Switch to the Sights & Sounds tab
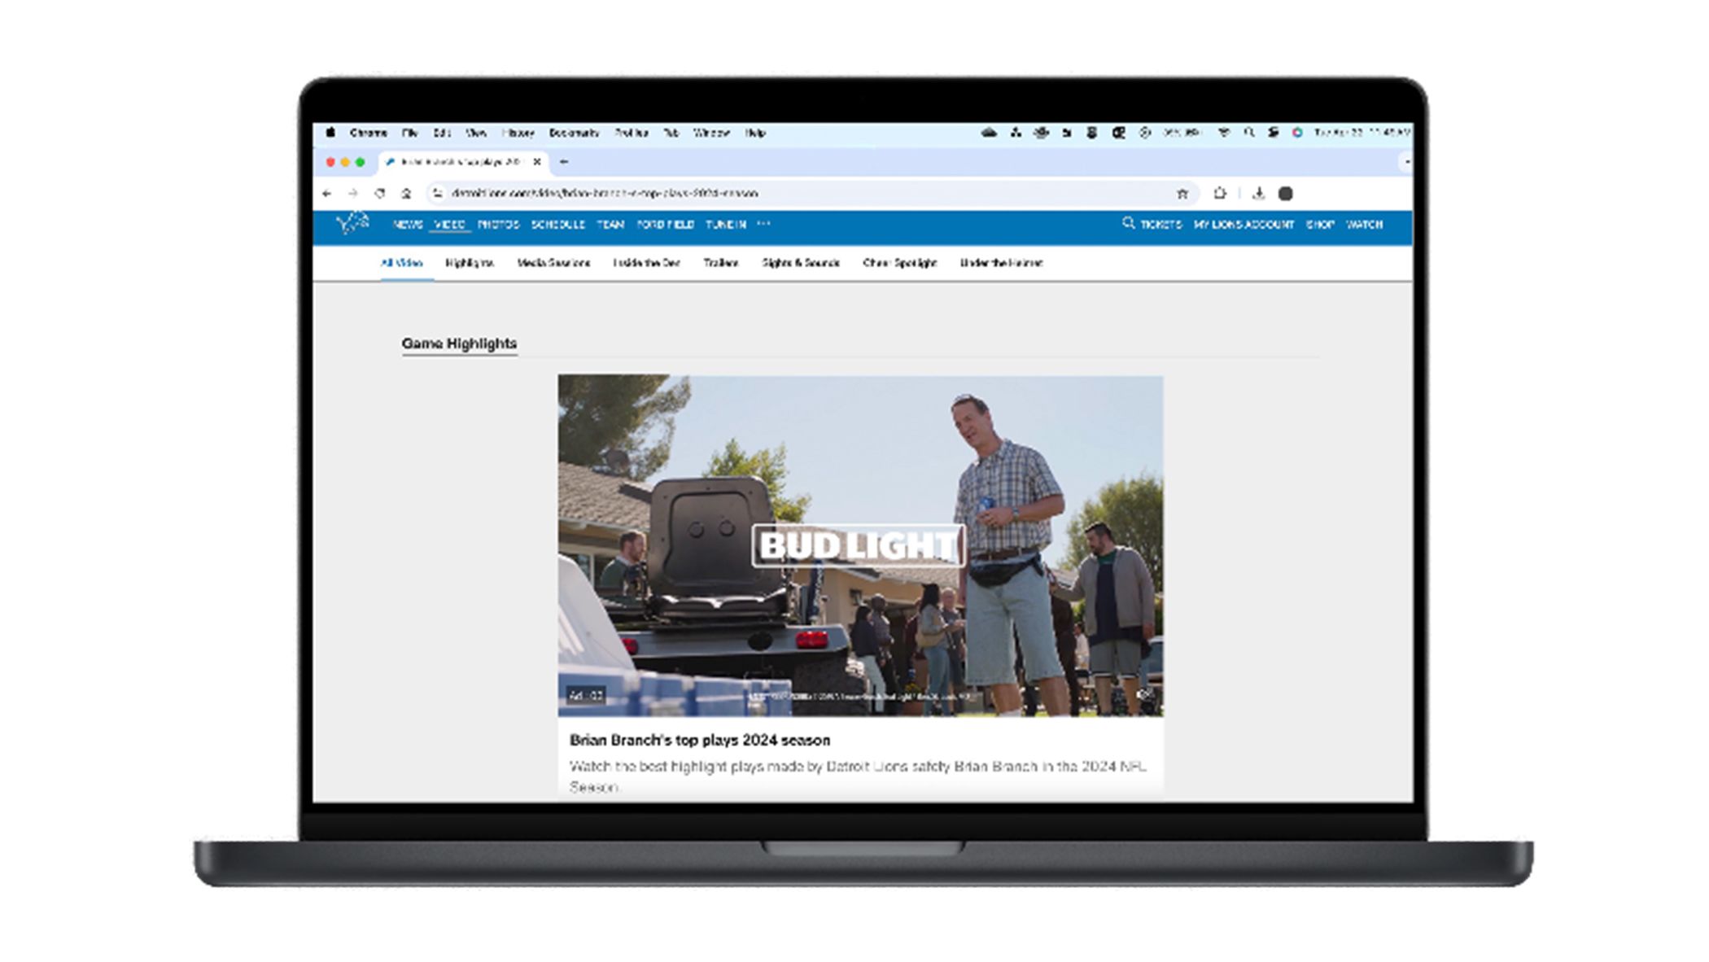 pyautogui.click(x=801, y=263)
